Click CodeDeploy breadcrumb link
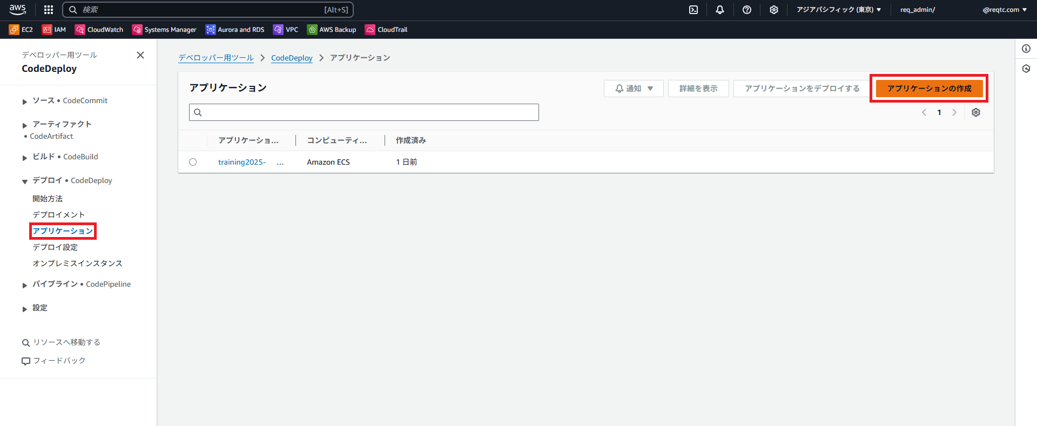Image resolution: width=1037 pixels, height=426 pixels. point(292,58)
